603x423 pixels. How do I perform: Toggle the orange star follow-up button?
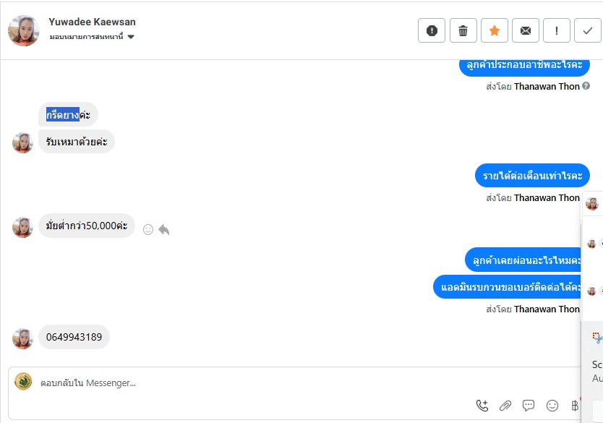pyautogui.click(x=495, y=30)
